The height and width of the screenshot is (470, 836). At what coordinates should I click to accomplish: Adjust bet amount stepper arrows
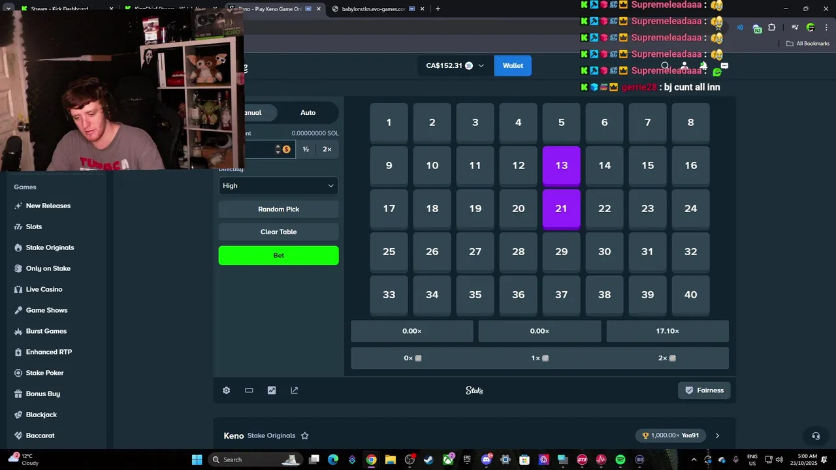(278, 149)
